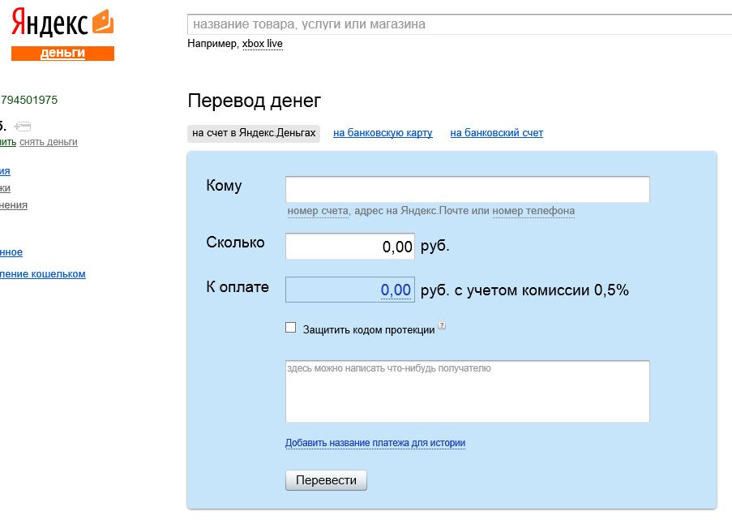Open the Яндекс logo homepage link

tap(49, 23)
